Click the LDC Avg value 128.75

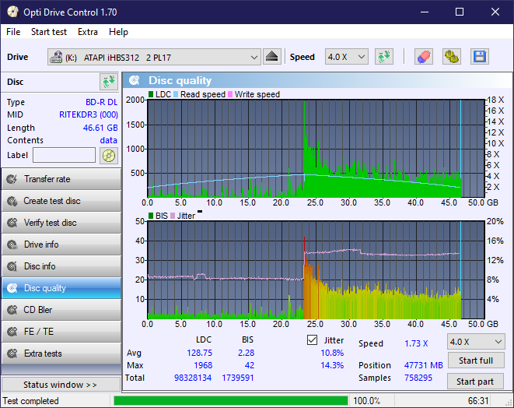tap(199, 353)
